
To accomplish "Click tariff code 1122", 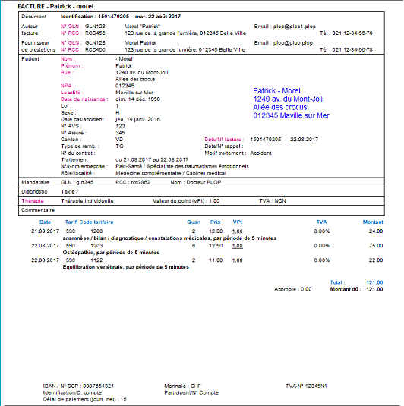I will 96,260.
